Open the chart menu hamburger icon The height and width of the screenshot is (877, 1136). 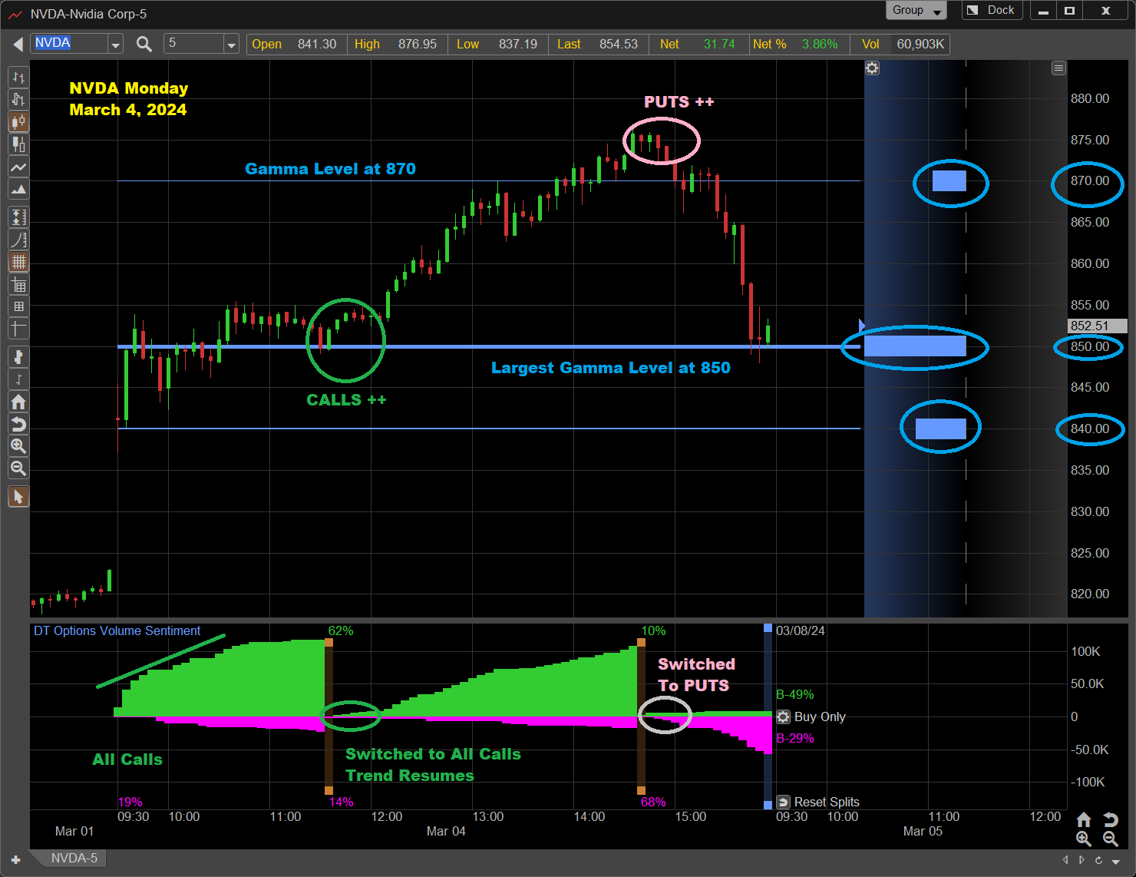[1058, 68]
